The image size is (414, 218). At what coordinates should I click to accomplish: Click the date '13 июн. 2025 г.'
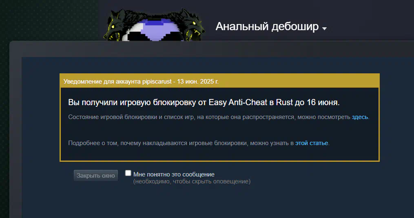coord(198,81)
